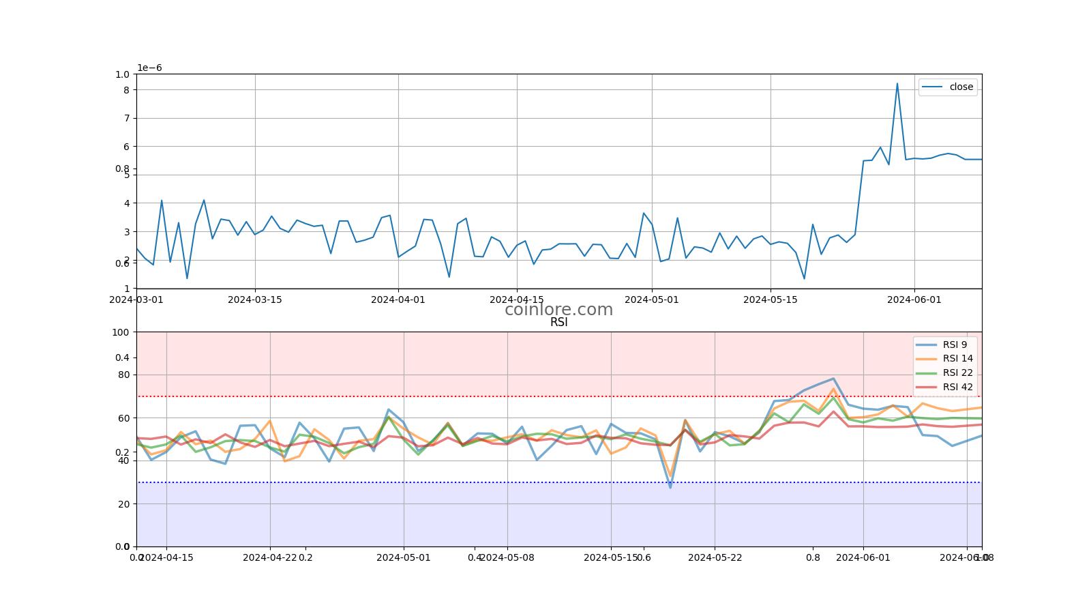Click the red dotted overbought line at 70
Viewport: 1091px width, 614px height.
click(559, 396)
